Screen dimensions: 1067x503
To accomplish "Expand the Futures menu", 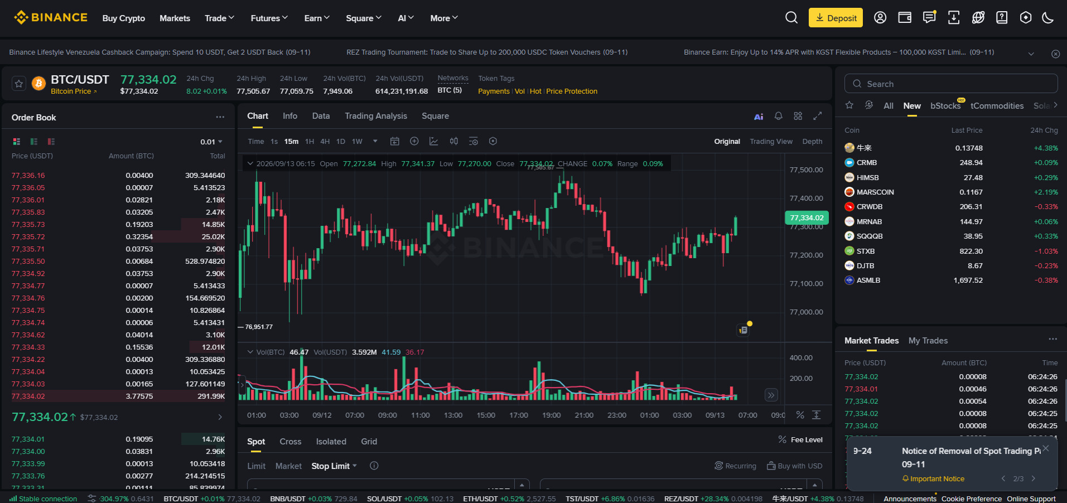I will pos(269,18).
